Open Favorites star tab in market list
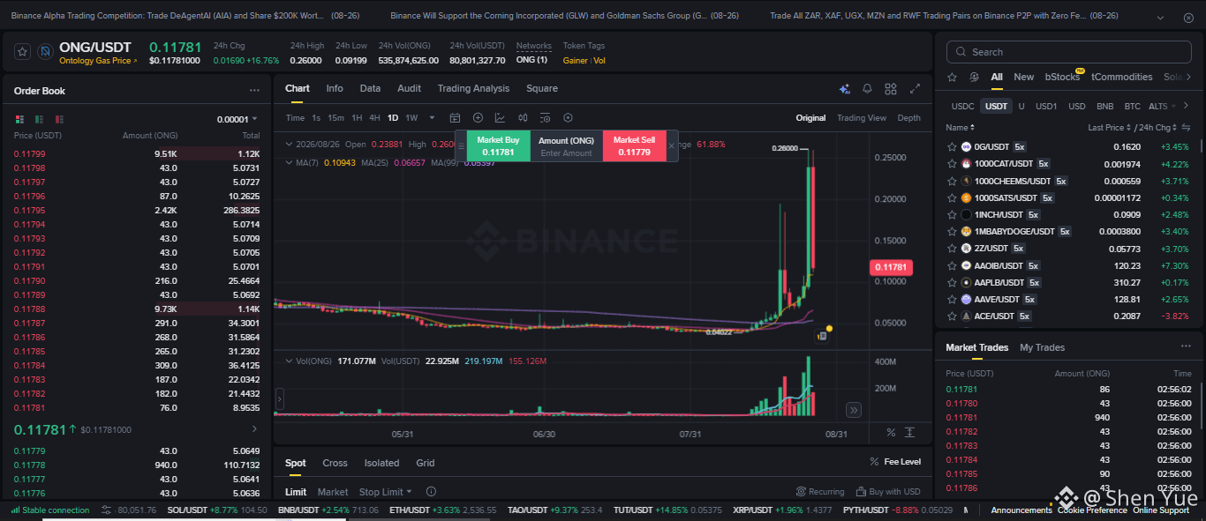This screenshot has width=1206, height=521. point(952,77)
